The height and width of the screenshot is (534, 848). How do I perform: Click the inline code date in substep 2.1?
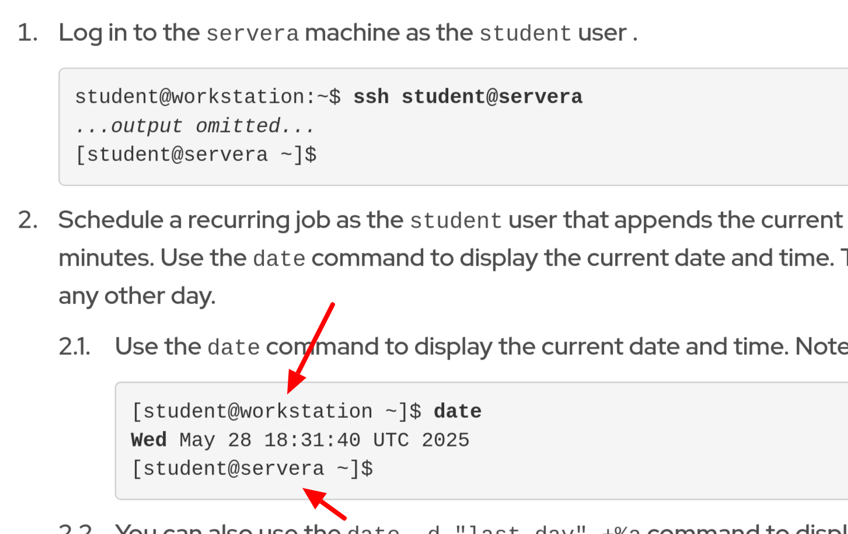tap(233, 348)
